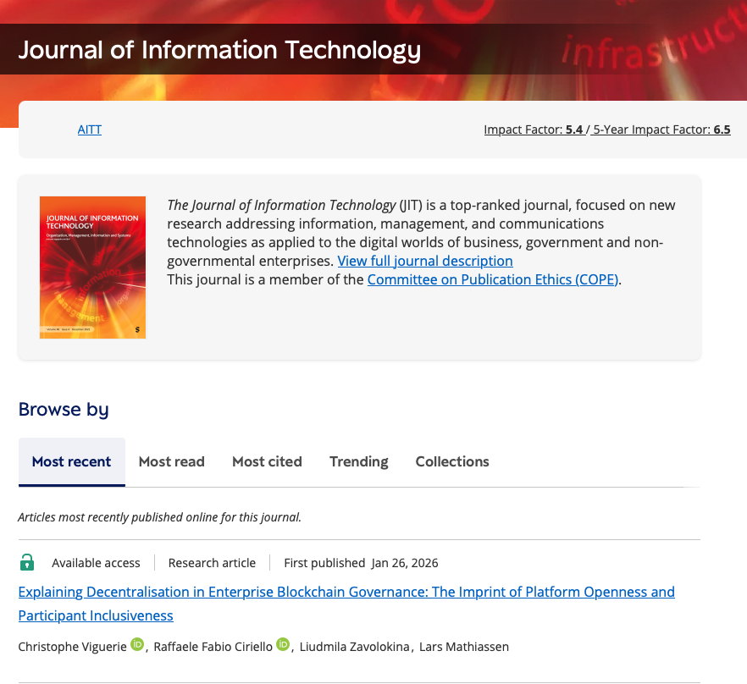The image size is (747, 684).
Task: Go to the Collections tab
Action: 451,462
